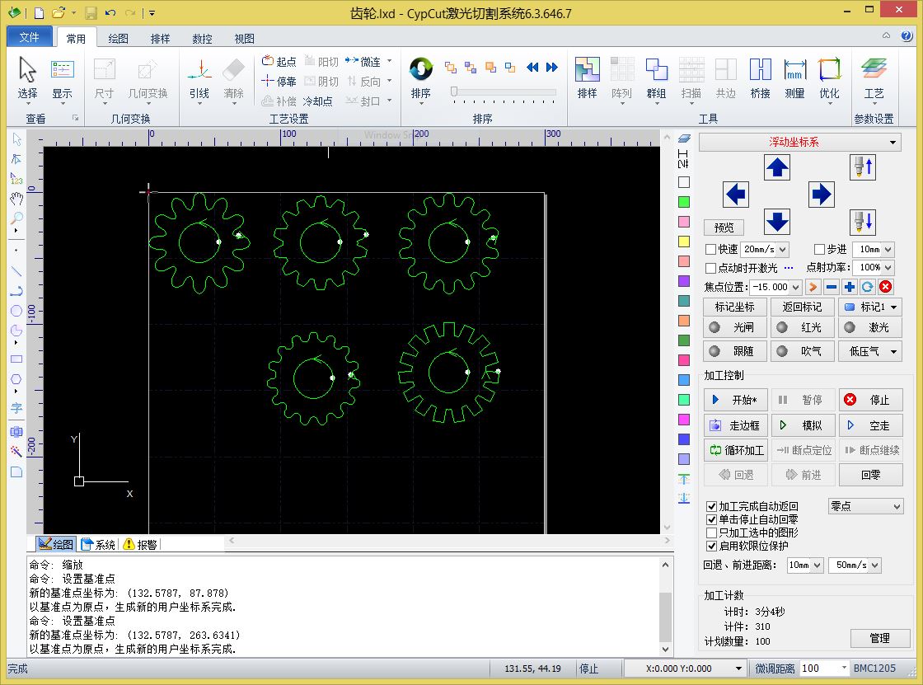The height and width of the screenshot is (685, 923).
Task: Click the focus refresh icon
Action: click(867, 287)
